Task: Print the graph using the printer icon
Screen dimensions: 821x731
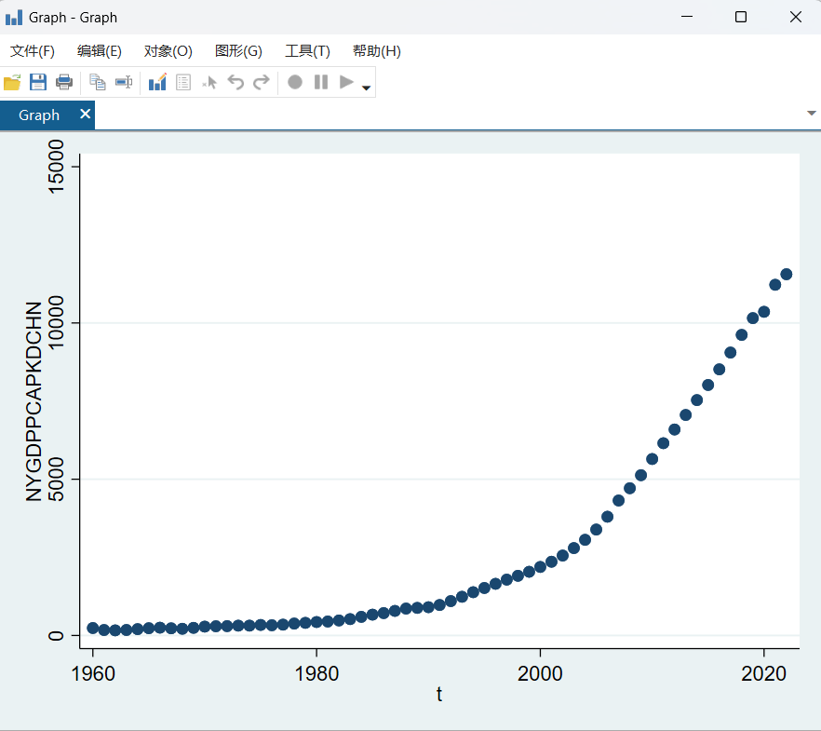Action: tap(64, 82)
